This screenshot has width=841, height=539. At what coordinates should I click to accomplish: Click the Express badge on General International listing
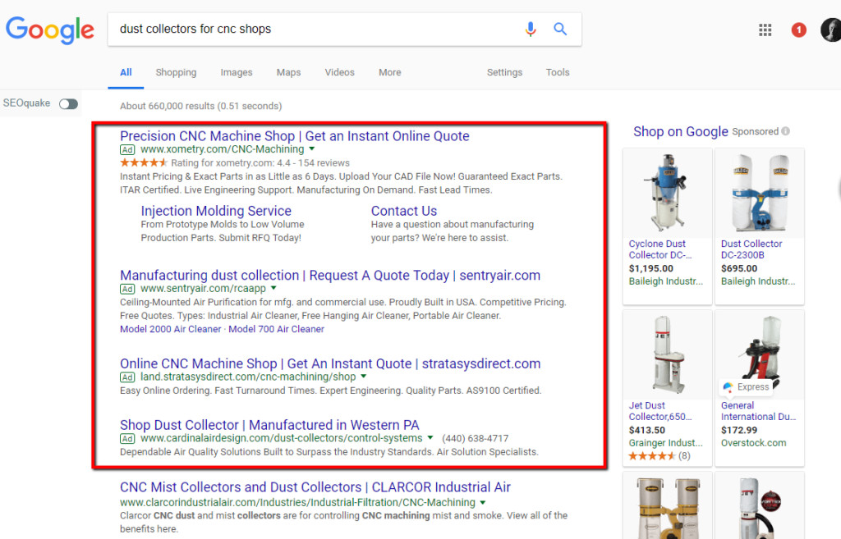746,387
